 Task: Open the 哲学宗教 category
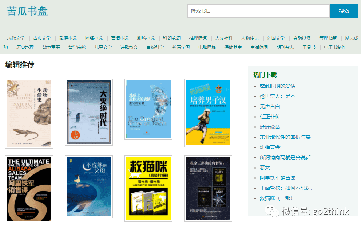click(77, 47)
